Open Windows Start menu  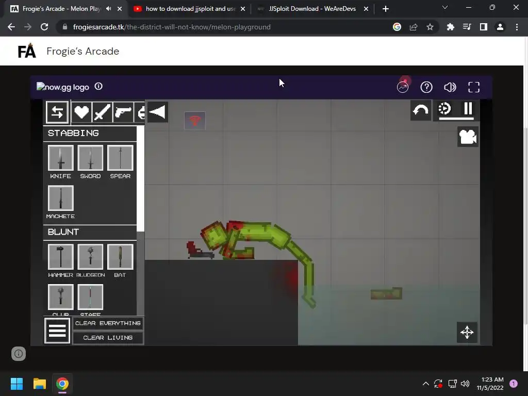[x=17, y=384]
